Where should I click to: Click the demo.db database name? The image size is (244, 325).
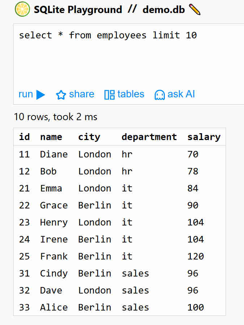click(x=163, y=9)
